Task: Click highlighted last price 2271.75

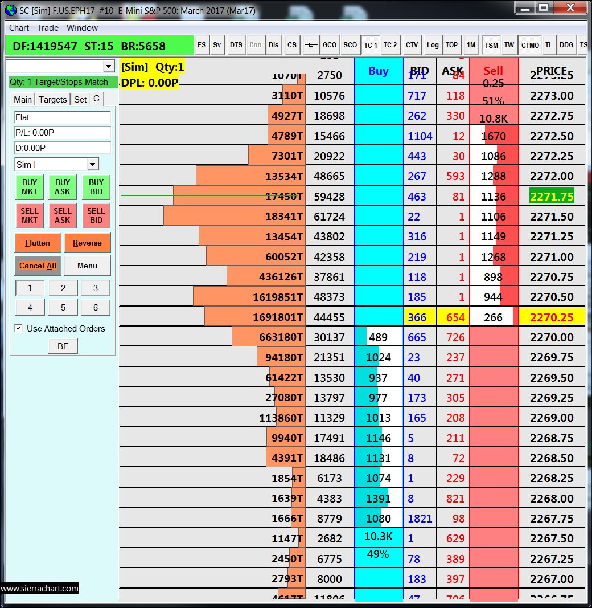Action: pyautogui.click(x=552, y=197)
